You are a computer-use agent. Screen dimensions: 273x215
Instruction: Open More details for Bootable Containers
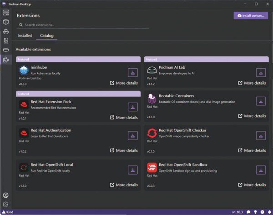252,116
